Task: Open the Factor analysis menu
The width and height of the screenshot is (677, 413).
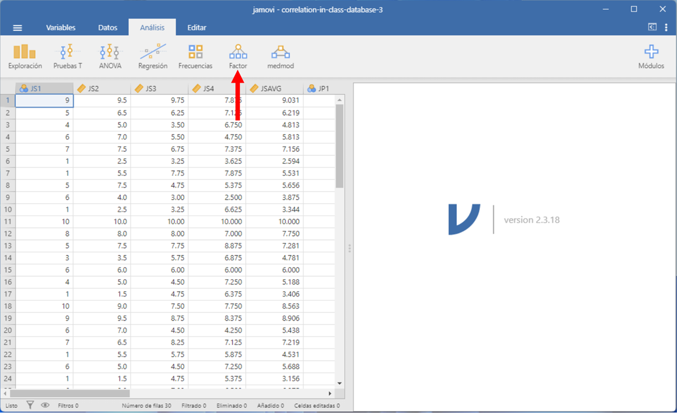Action: pyautogui.click(x=238, y=57)
